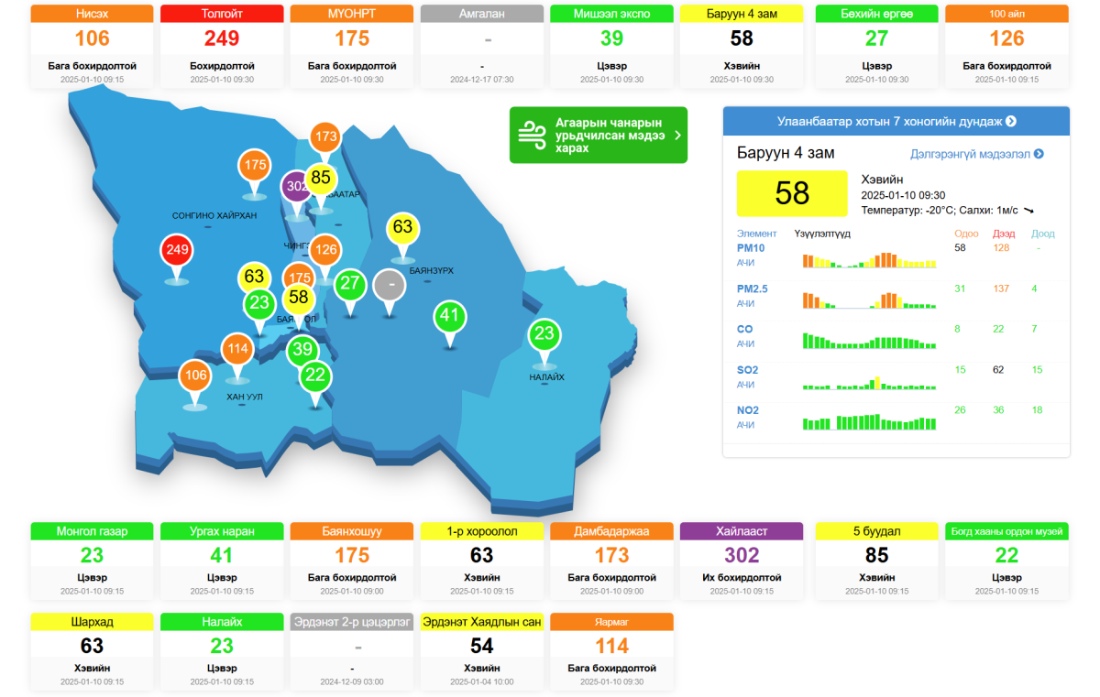Select the Баруун 4 зам station card
Screen dimensions: 1100x697
point(742,46)
